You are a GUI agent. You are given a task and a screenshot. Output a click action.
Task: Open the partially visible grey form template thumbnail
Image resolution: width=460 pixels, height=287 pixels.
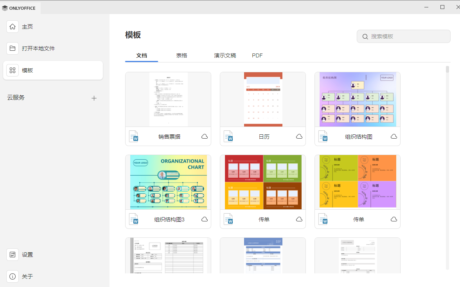click(x=168, y=255)
